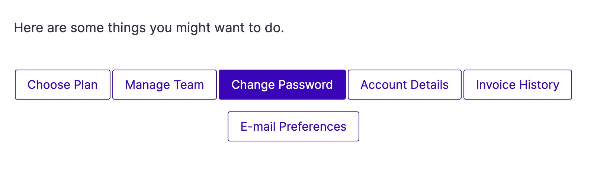Select the Manage Team option
This screenshot has height=174, width=613.
[164, 85]
